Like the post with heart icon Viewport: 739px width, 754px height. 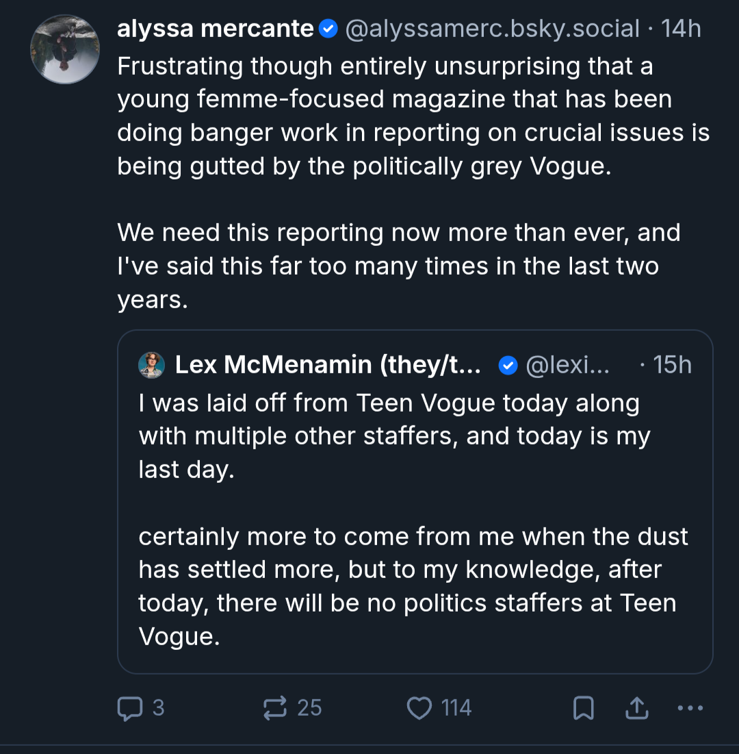419,708
